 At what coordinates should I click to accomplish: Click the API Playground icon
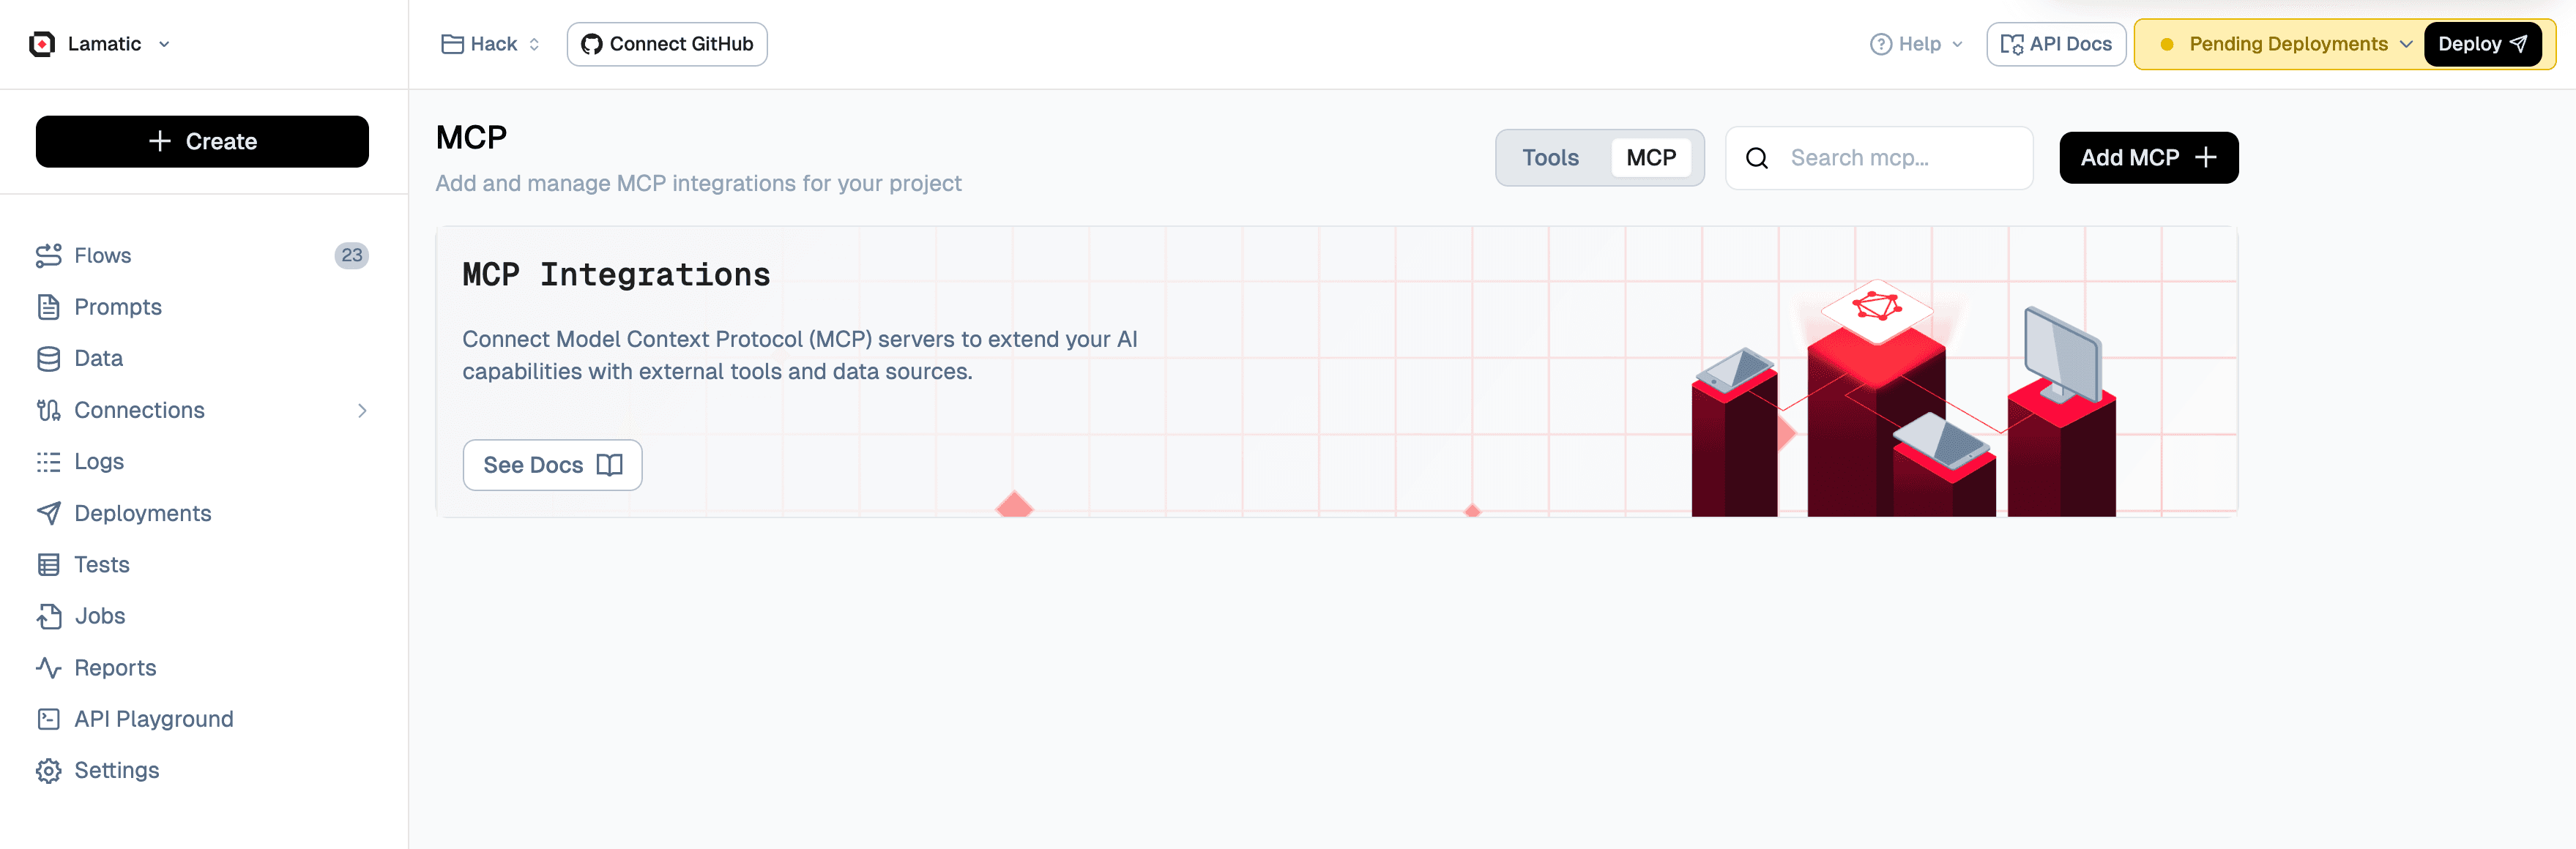coord(49,718)
